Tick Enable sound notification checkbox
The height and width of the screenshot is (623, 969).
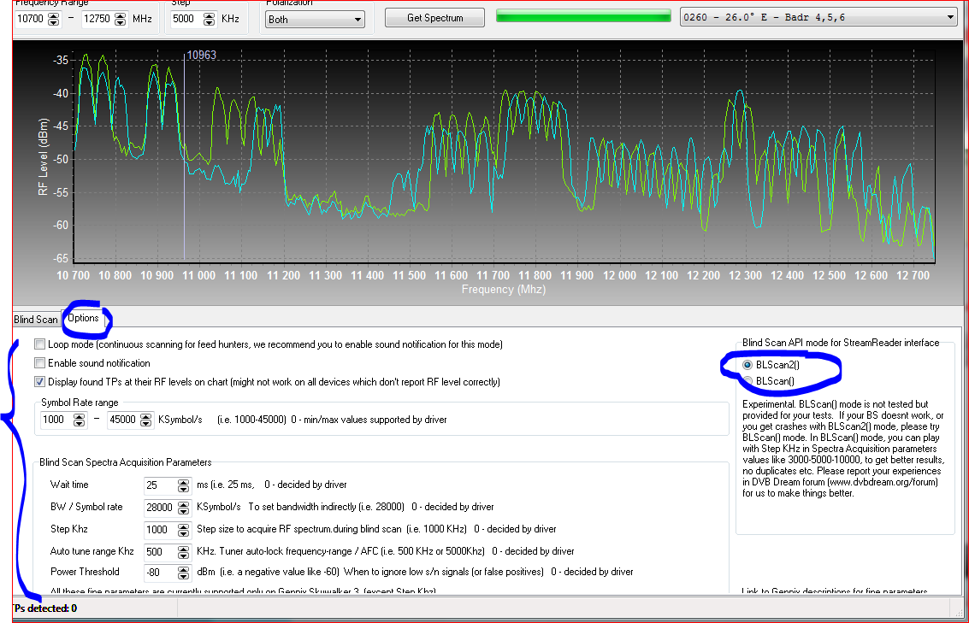pos(40,363)
